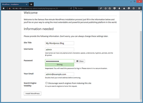Click the smiley chat icon in toolbar

pyautogui.click(x=129, y=8)
